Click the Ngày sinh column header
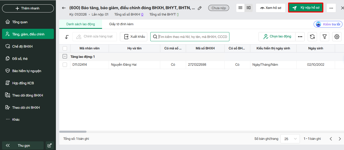The height and width of the screenshot is (150, 344). [x=316, y=48]
